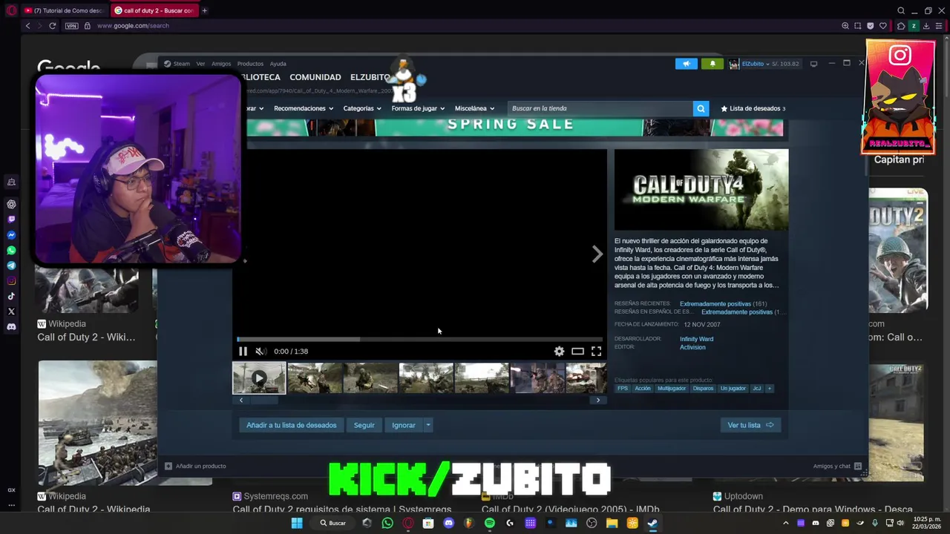Screen dimensions: 950x534
Task: Expand the Miscelánea dropdown
Action: 474,108
